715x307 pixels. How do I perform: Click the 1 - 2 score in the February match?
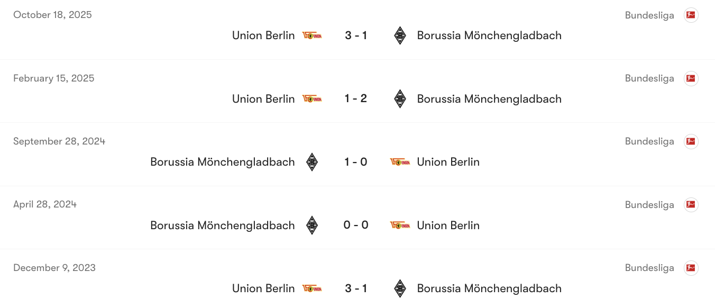point(356,98)
